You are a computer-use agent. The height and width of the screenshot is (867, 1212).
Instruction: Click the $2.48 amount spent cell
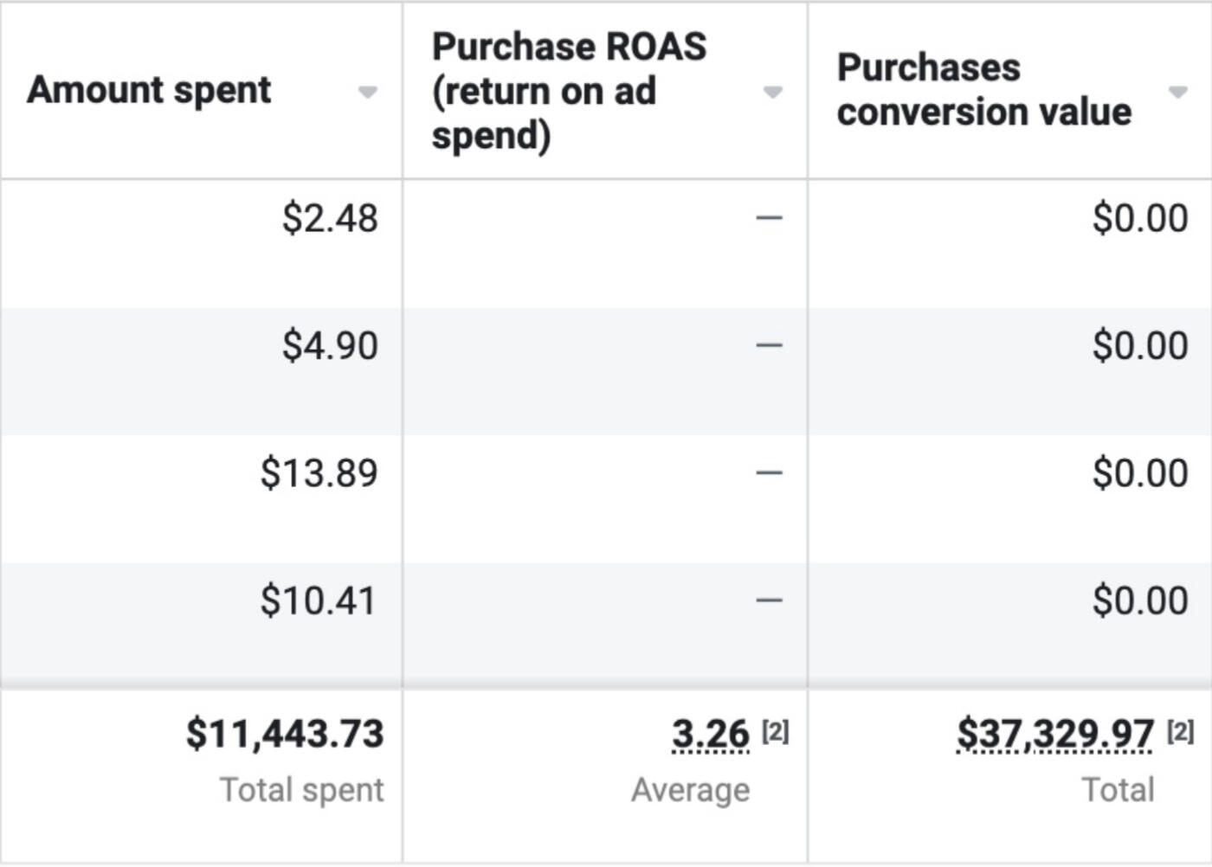click(330, 218)
